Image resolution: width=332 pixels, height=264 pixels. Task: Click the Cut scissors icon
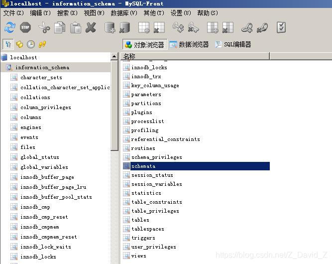(x=44, y=27)
